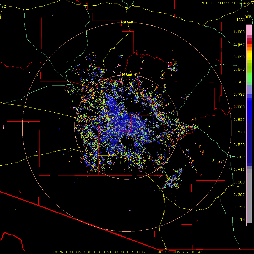254x254 pixels.
Task: Click the 0.467 legend value
Action: point(239,157)
